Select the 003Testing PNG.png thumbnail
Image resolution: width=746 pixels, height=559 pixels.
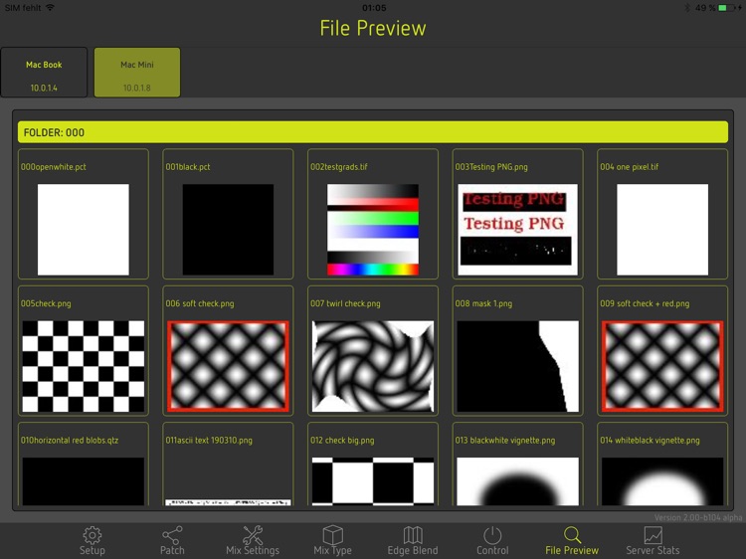point(517,230)
